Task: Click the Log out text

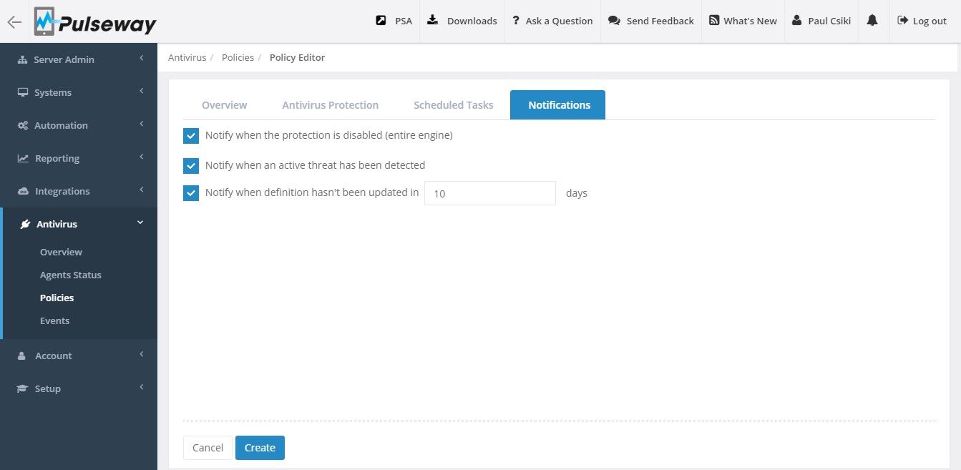Action: coord(930,21)
